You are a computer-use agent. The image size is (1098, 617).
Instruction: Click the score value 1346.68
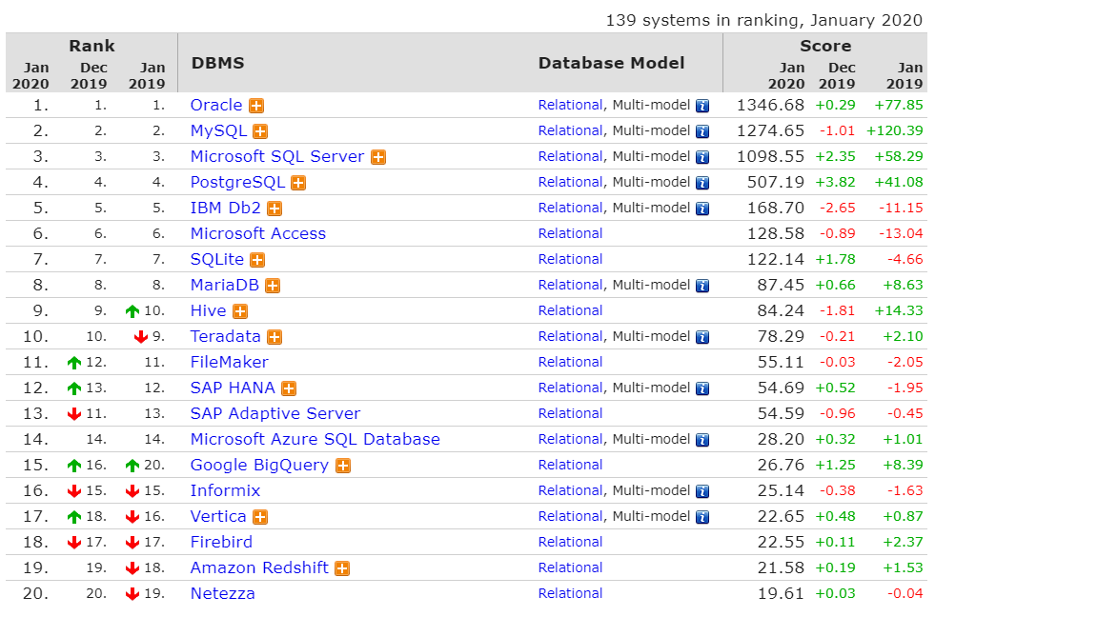770,105
